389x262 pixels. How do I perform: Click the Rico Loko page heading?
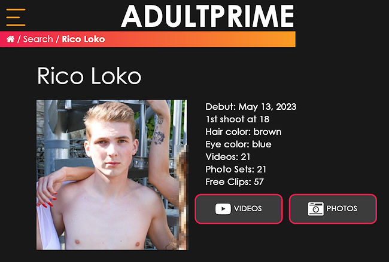pos(89,76)
